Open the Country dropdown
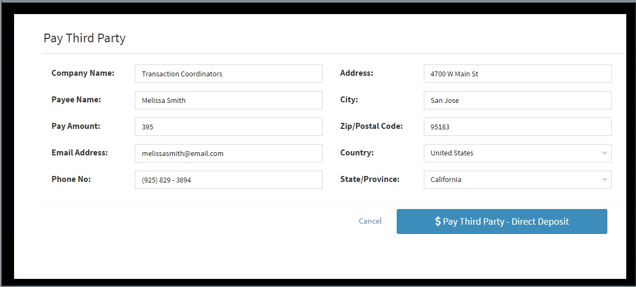Screen dimensions: 636x287 click(x=517, y=153)
